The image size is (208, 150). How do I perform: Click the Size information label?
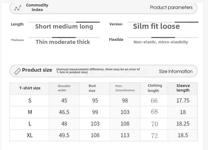pyautogui.click(x=176, y=71)
